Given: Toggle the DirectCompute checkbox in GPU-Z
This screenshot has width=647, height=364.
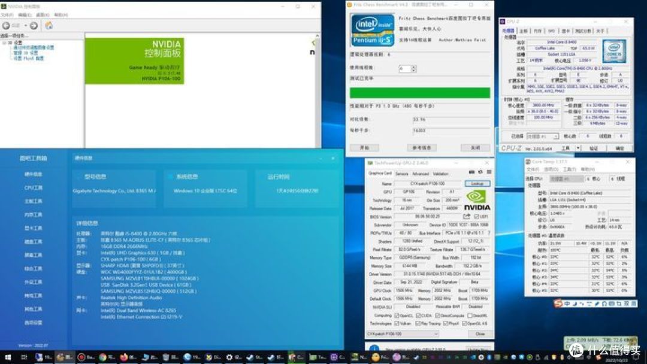Looking at the screenshot, I should 438,316.
